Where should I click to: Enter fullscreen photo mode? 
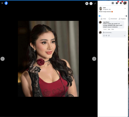(x=95, y=4)
